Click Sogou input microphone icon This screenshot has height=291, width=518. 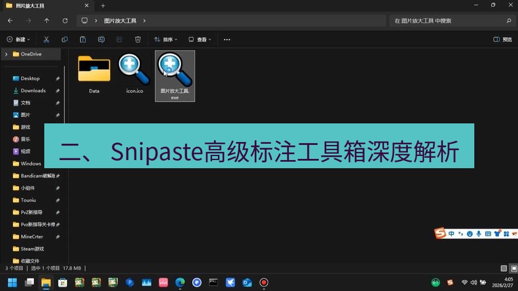click(479, 234)
